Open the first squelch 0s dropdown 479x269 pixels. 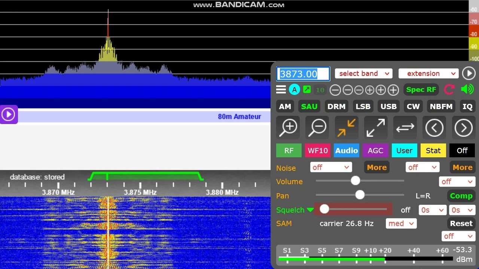pos(432,210)
